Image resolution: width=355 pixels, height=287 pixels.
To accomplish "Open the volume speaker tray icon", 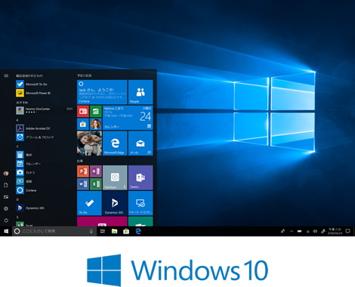I will click(315, 231).
